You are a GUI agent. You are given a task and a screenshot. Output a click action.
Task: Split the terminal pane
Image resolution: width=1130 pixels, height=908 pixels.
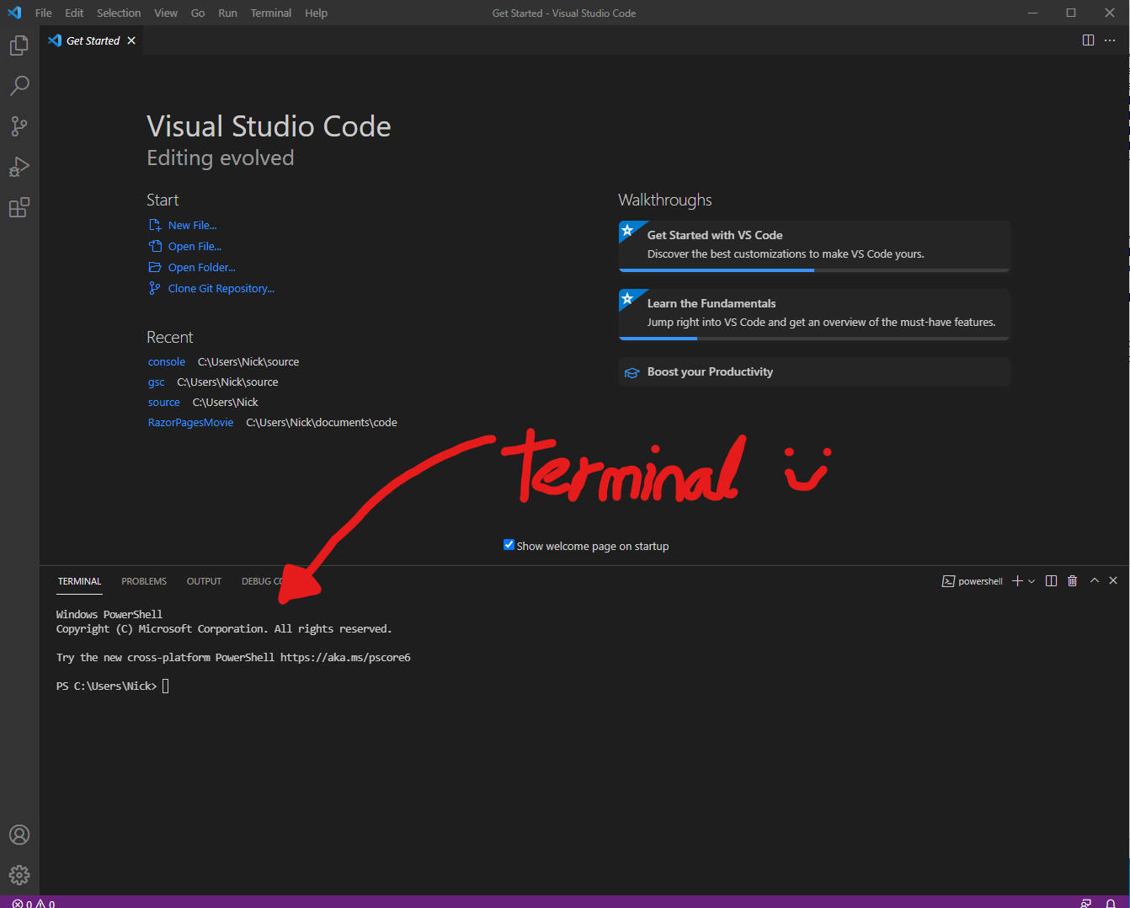1051,581
